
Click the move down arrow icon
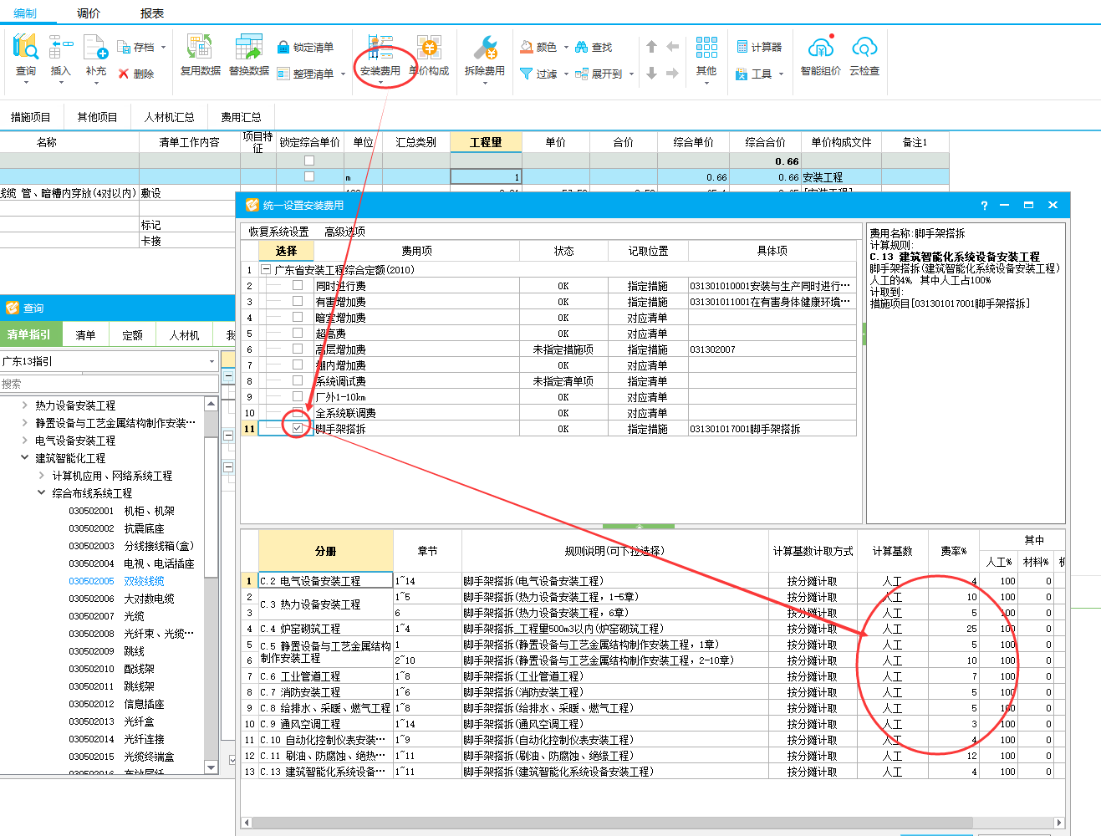click(652, 74)
